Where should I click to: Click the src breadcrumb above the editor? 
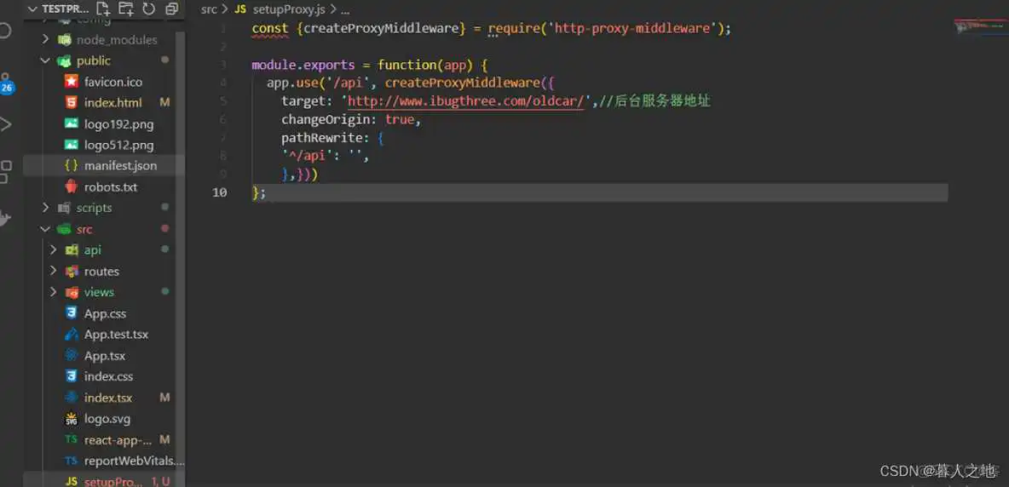[209, 9]
